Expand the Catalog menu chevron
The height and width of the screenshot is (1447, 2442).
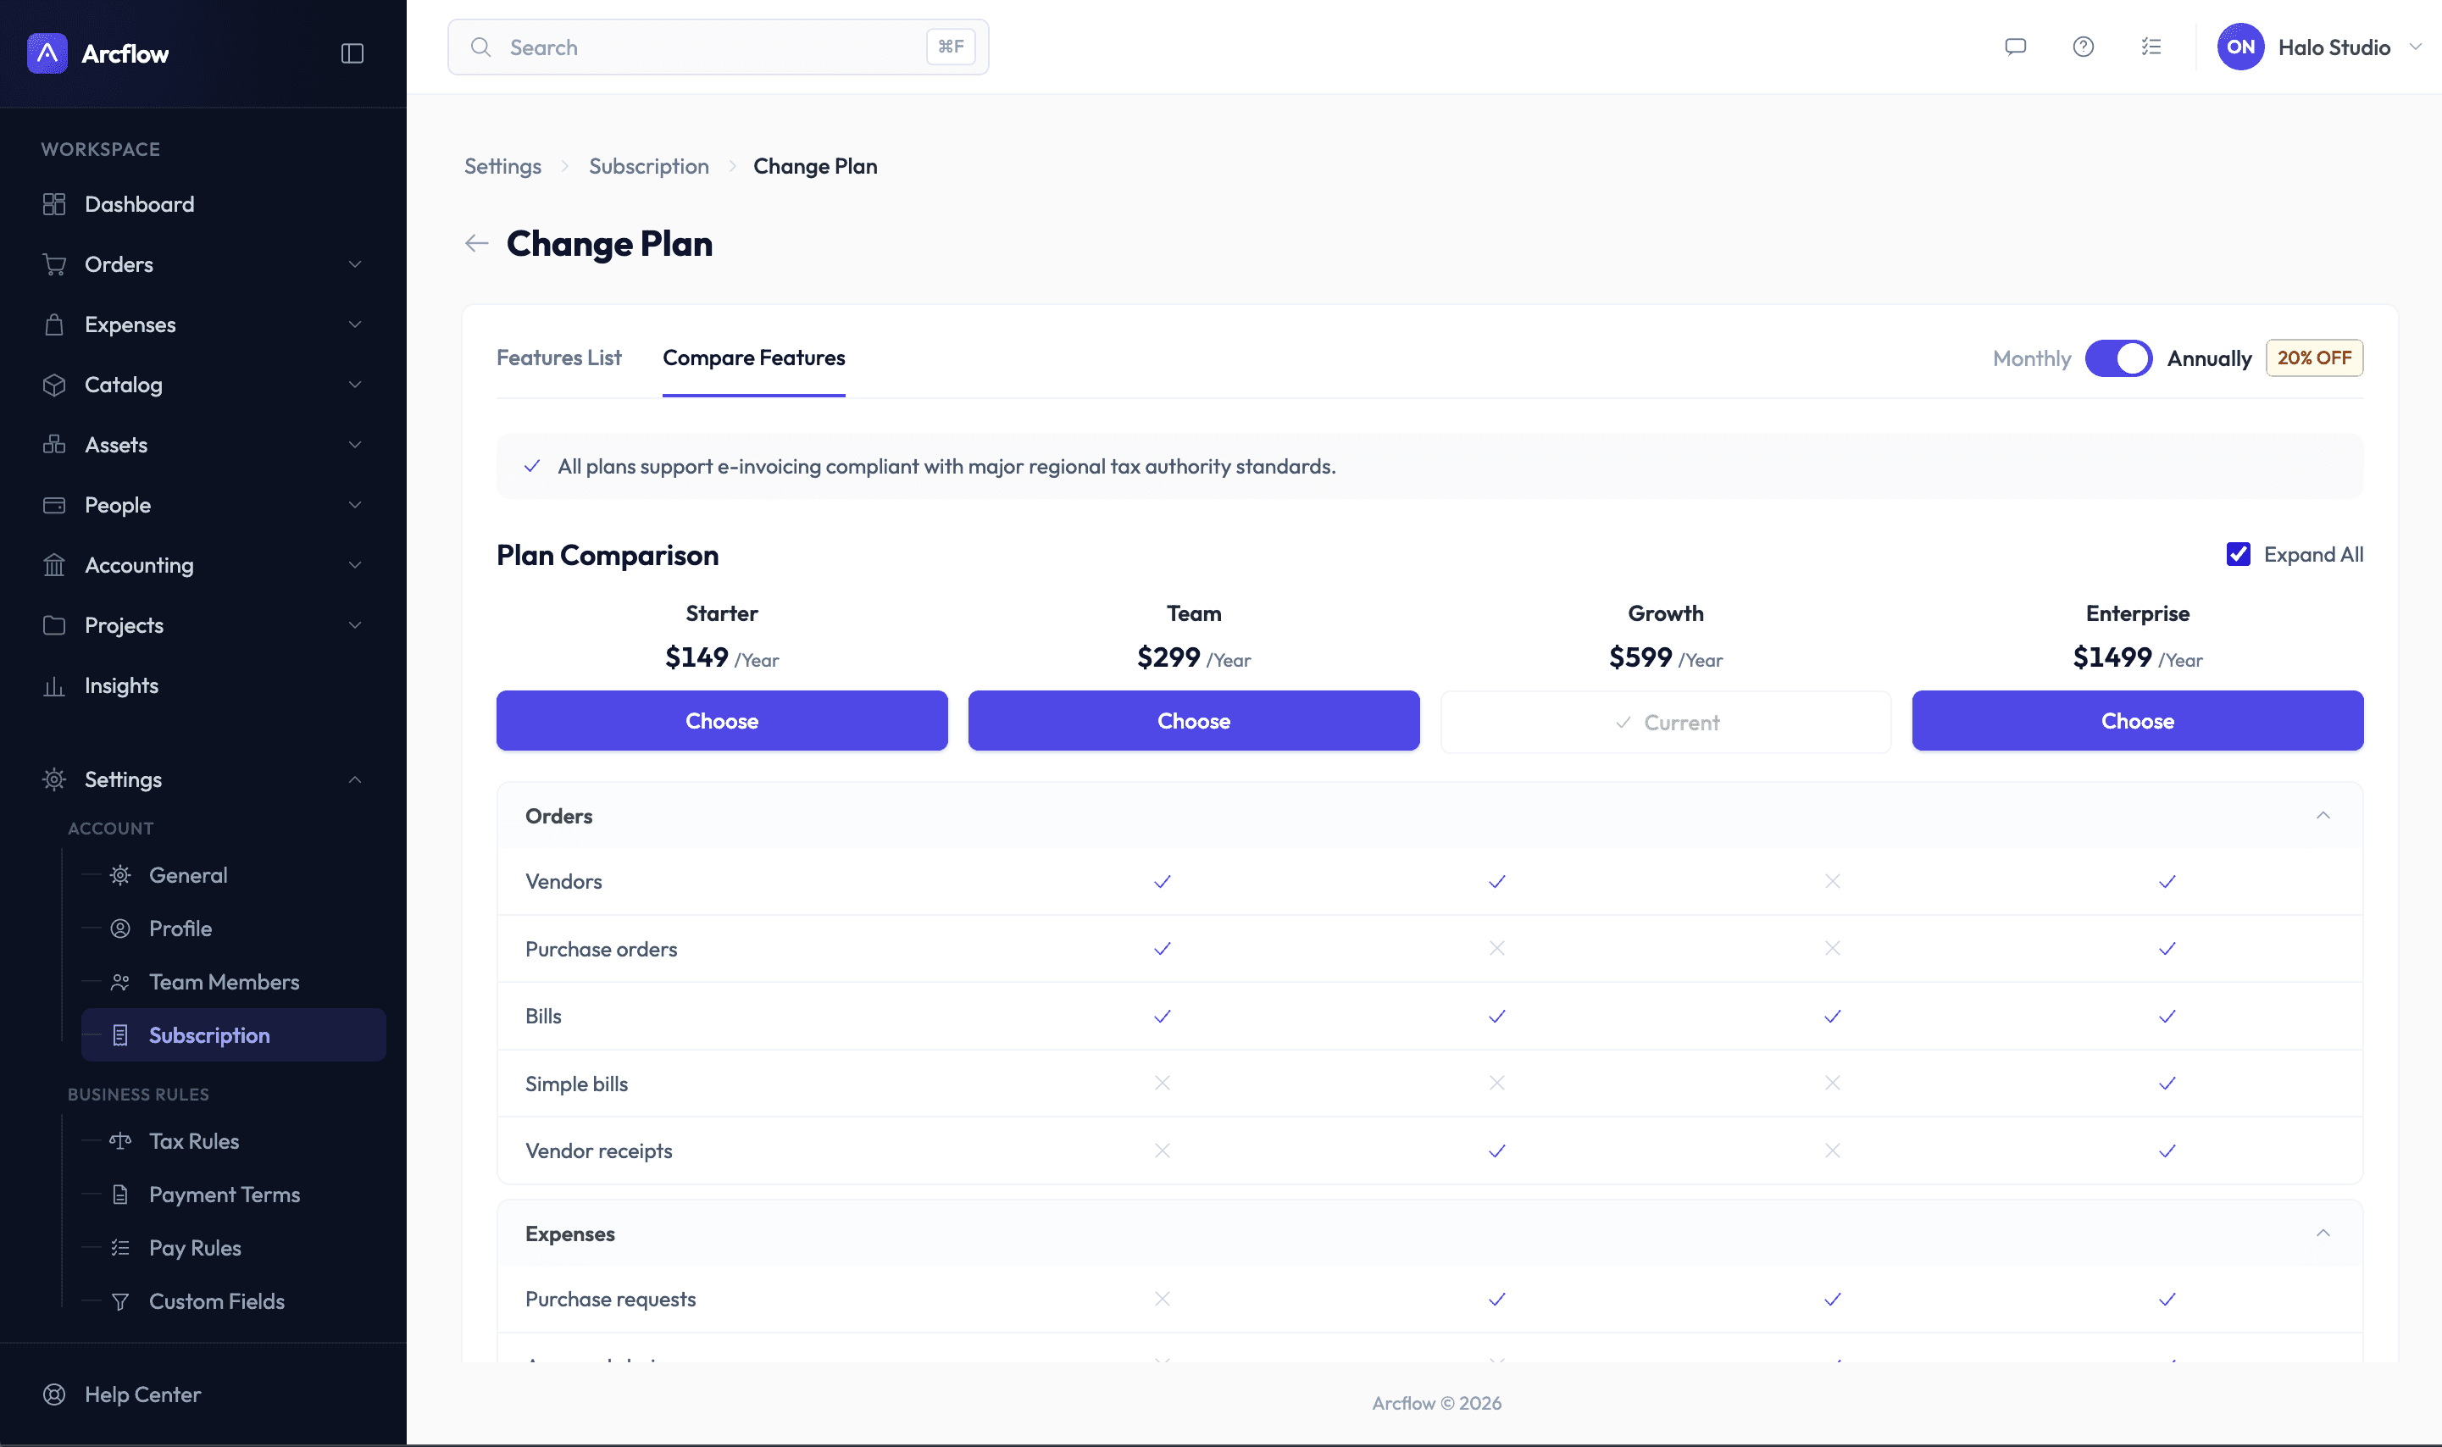pyautogui.click(x=355, y=384)
